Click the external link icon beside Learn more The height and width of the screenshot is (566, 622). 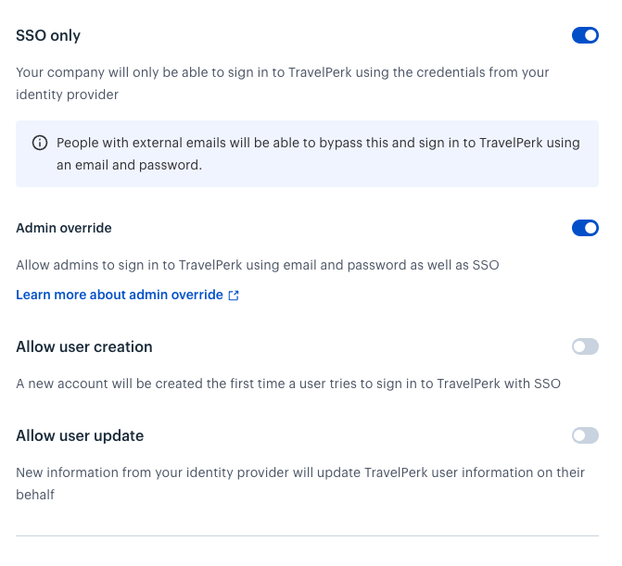point(234,296)
